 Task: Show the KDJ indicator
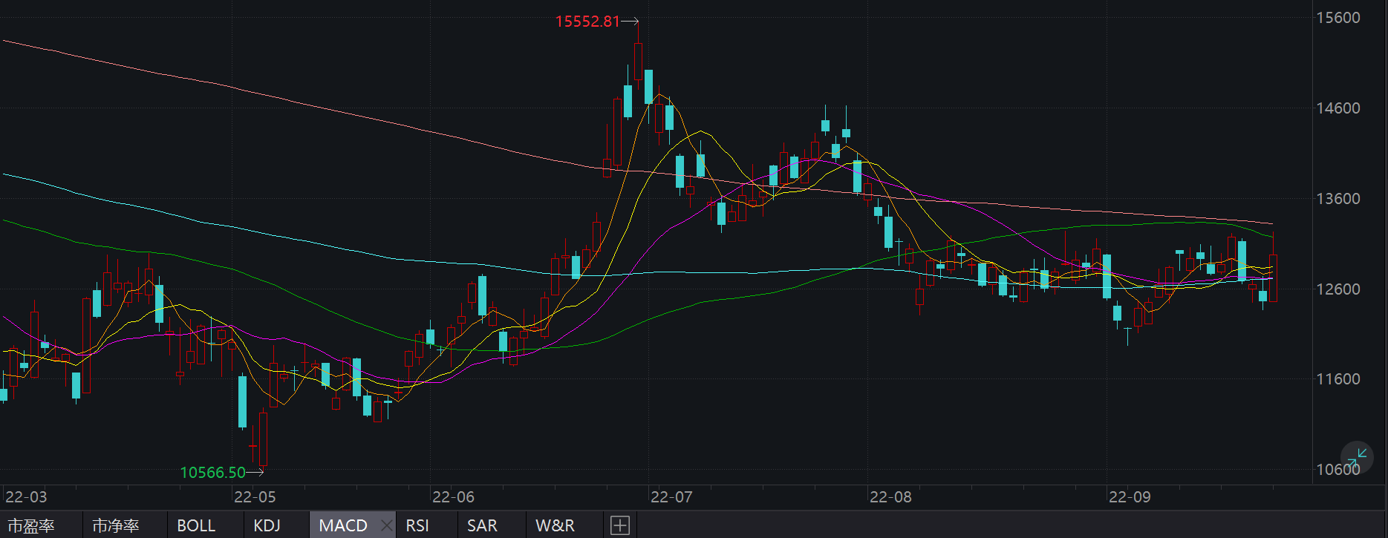pyautogui.click(x=267, y=525)
